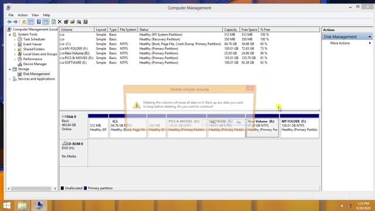Open the Help menu

pyautogui.click(x=46, y=15)
